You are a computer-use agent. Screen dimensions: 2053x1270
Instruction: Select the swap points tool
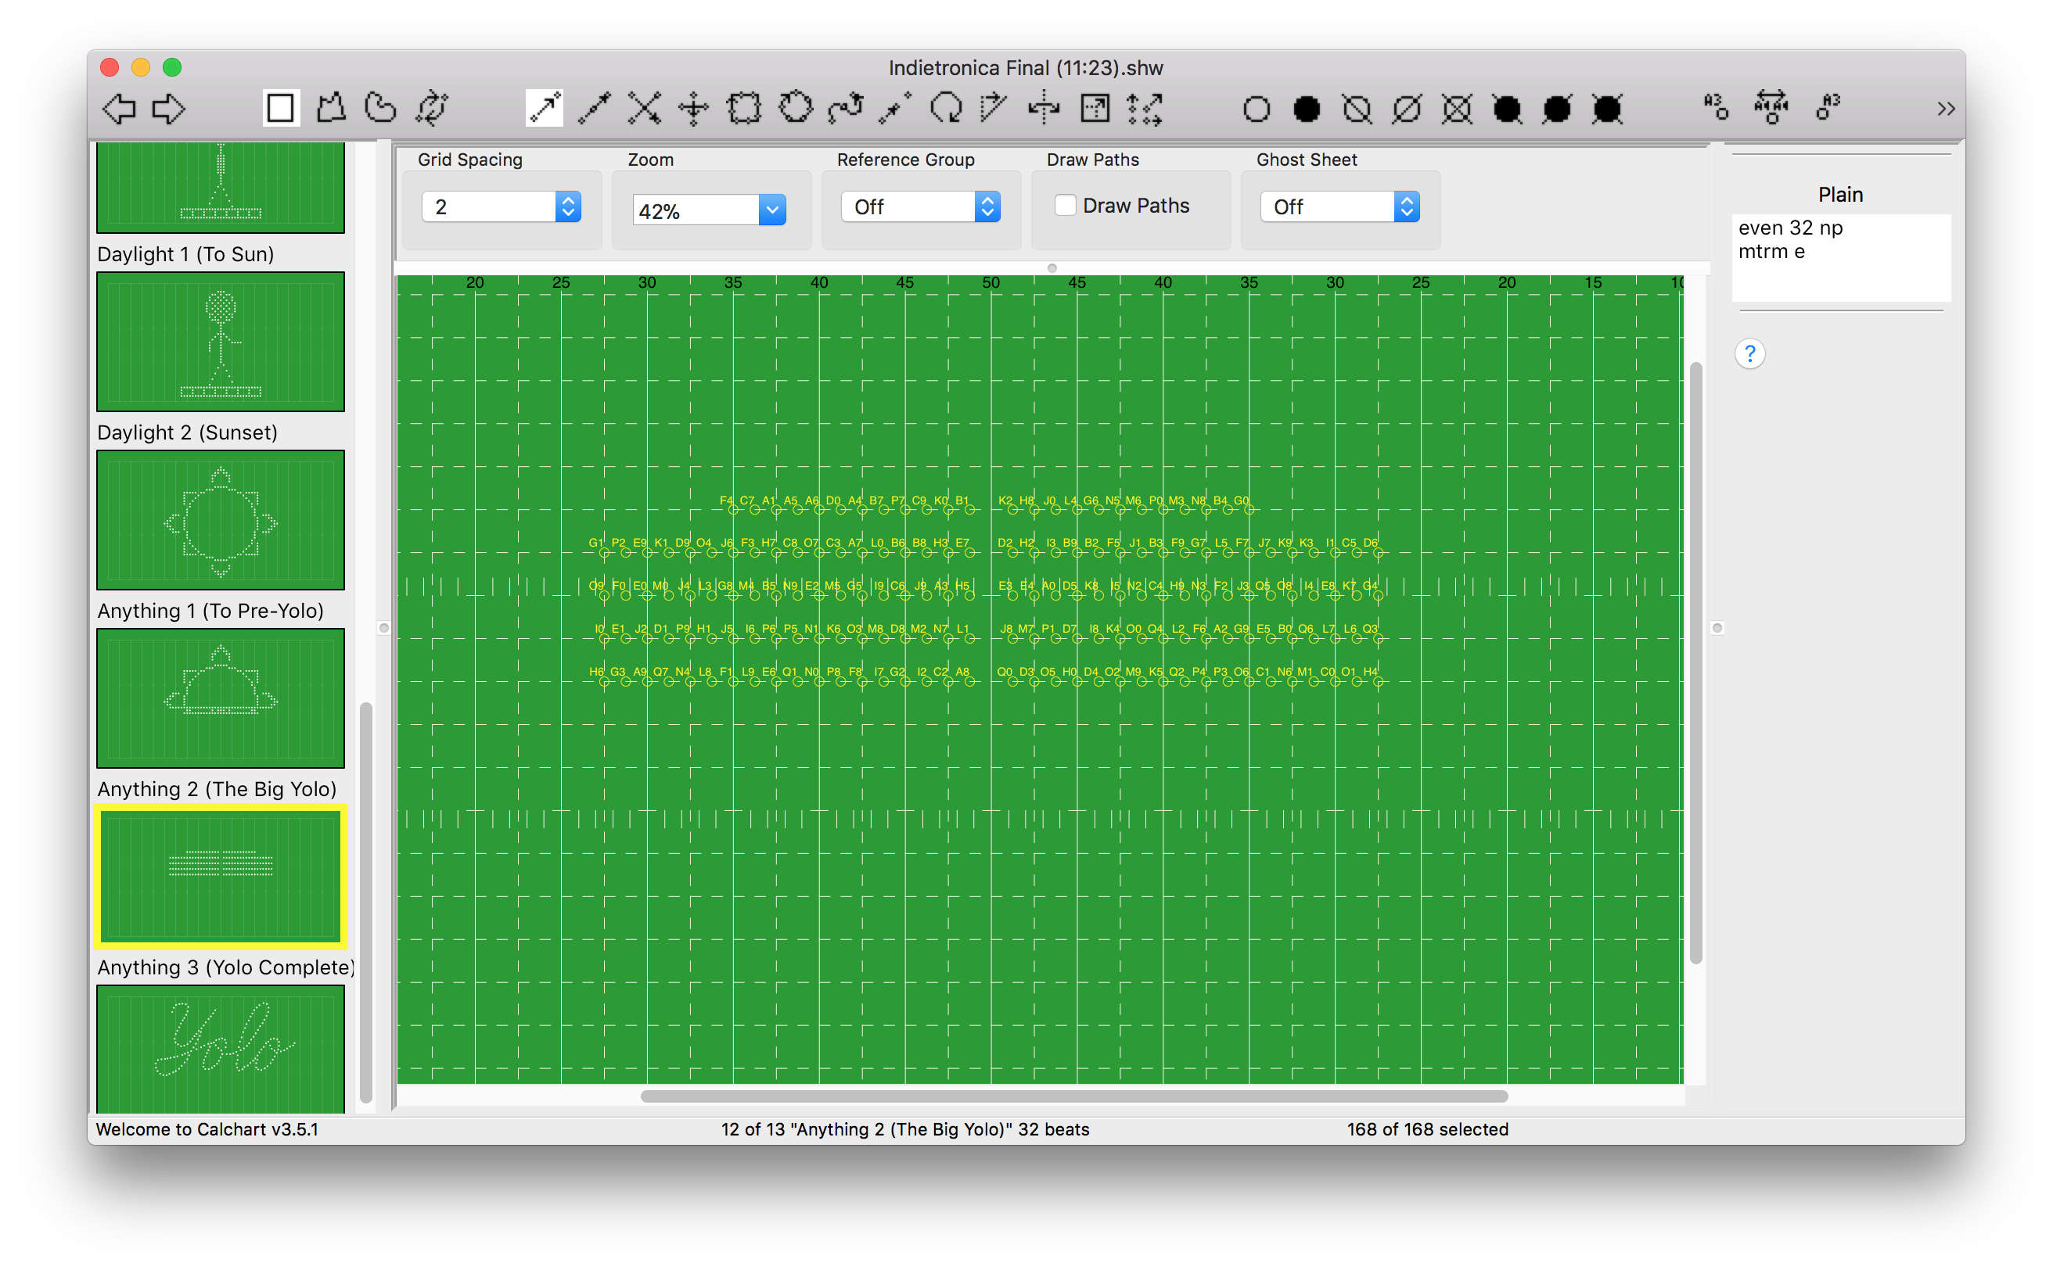point(643,109)
